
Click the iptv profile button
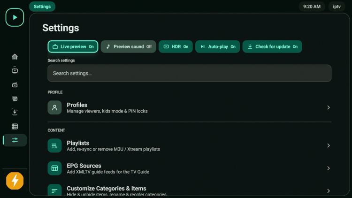click(x=337, y=7)
